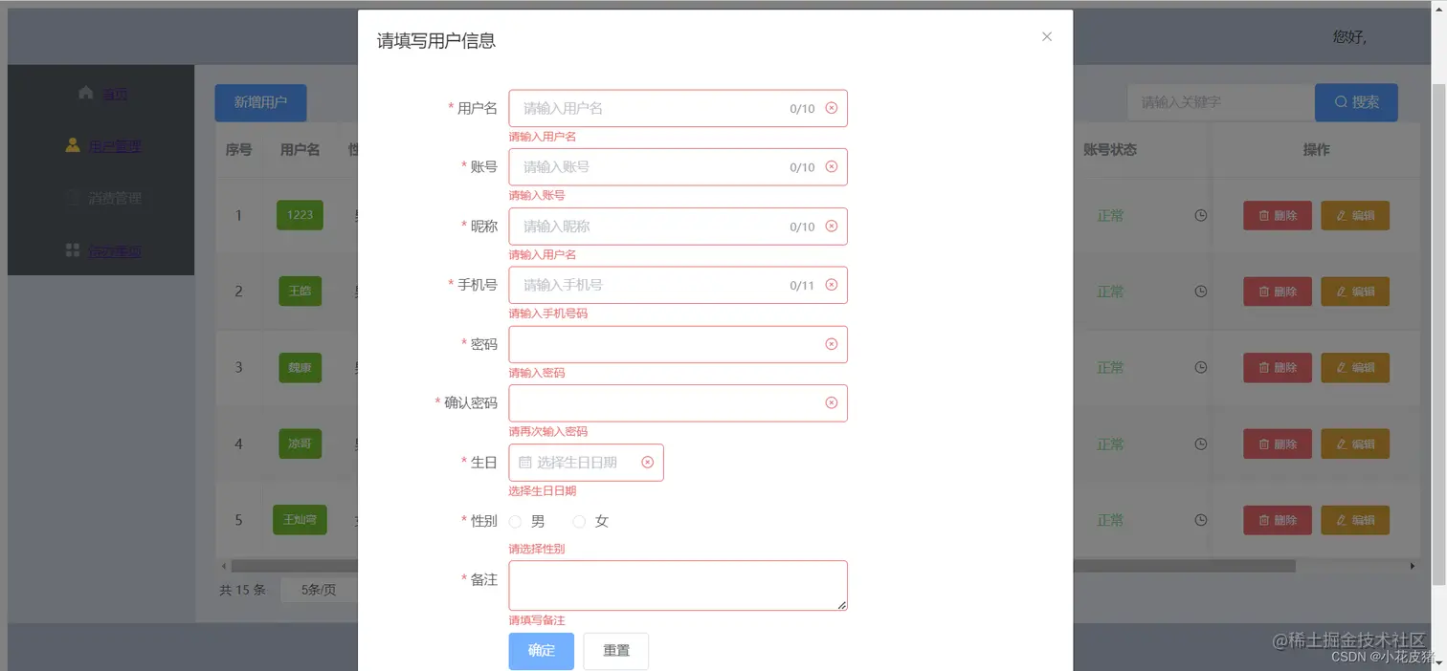Clear the 用户名 input using its x icon
Viewport: 1447px width, 671px height.
[831, 108]
